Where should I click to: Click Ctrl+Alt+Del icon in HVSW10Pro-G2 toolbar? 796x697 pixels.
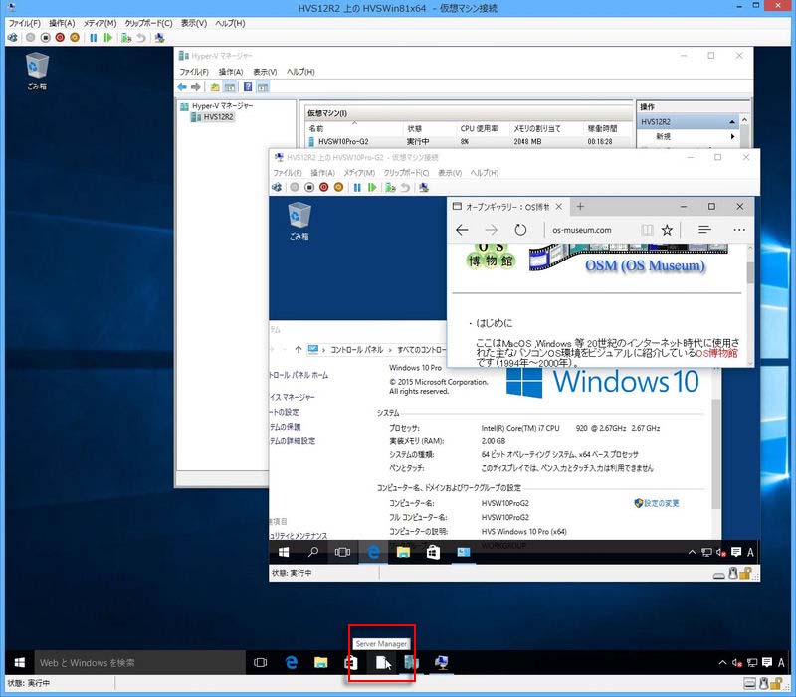[277, 187]
